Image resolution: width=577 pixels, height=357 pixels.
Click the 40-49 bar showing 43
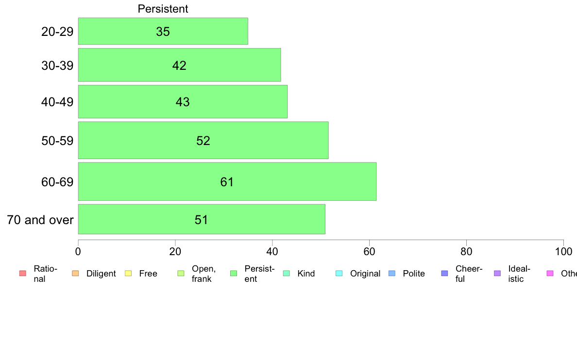[x=183, y=102]
